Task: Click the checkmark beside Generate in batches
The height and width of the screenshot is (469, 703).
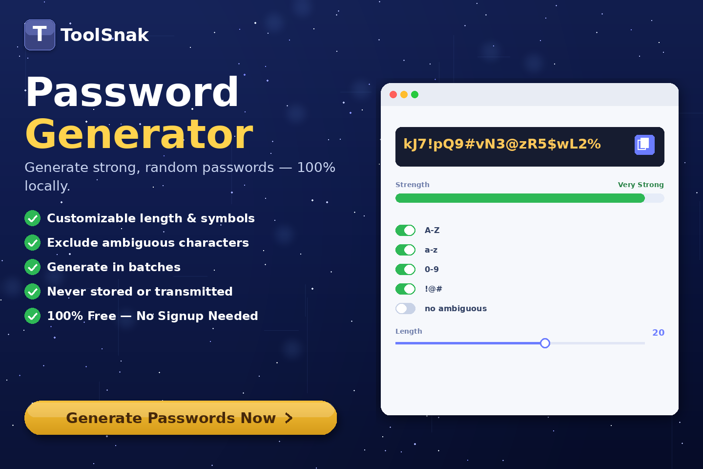Action: coord(32,267)
